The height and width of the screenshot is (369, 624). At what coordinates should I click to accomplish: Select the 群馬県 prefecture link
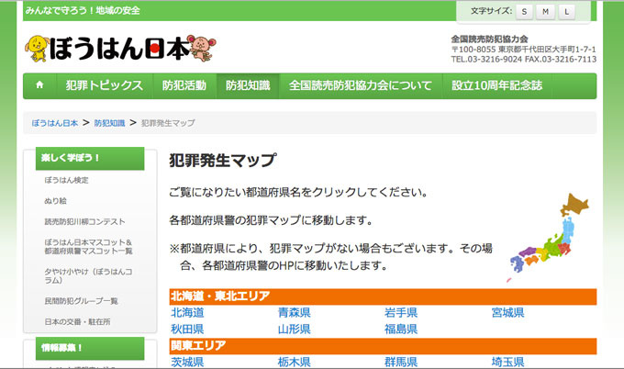pyautogui.click(x=401, y=362)
